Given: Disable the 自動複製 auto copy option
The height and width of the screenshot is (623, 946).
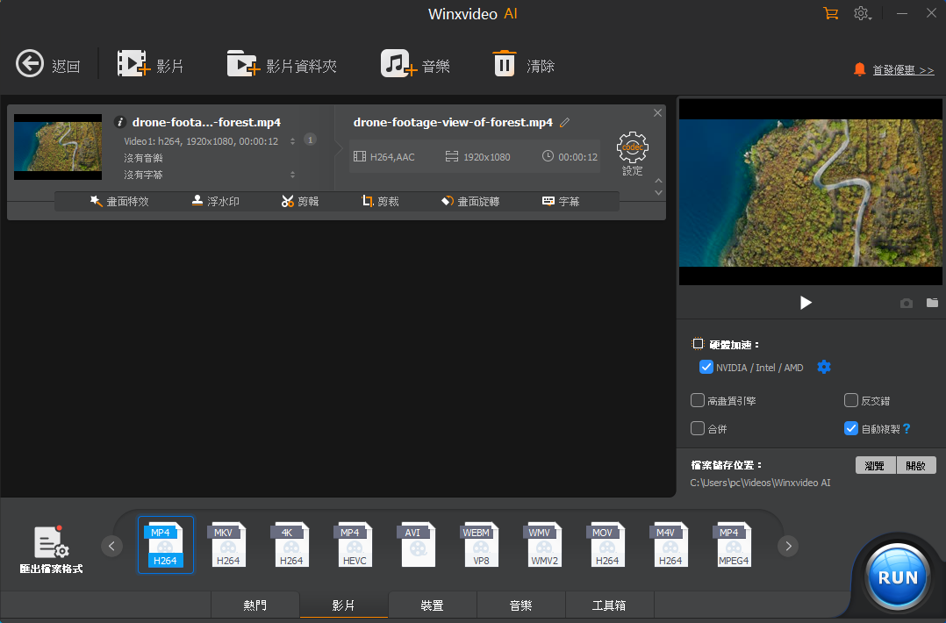Looking at the screenshot, I should [850, 429].
